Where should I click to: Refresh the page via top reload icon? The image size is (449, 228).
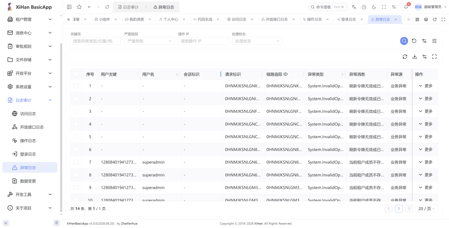coord(107,7)
